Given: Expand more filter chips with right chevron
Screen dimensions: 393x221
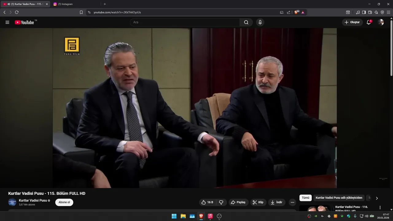Looking at the screenshot, I should click(377, 198).
